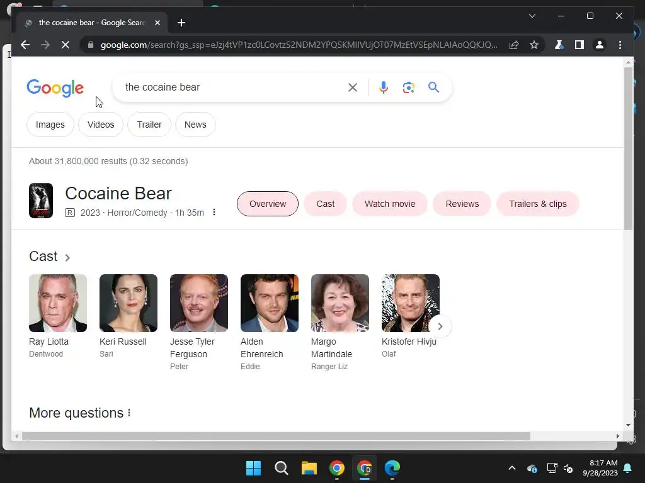
Task: Select the Overview chip
Action: pyautogui.click(x=268, y=204)
